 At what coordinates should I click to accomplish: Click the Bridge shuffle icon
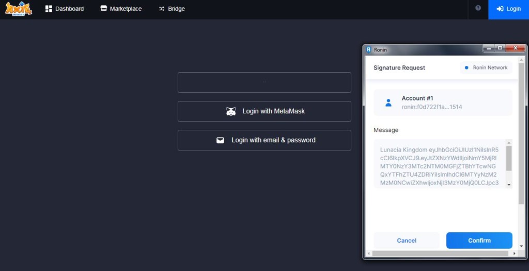162,9
